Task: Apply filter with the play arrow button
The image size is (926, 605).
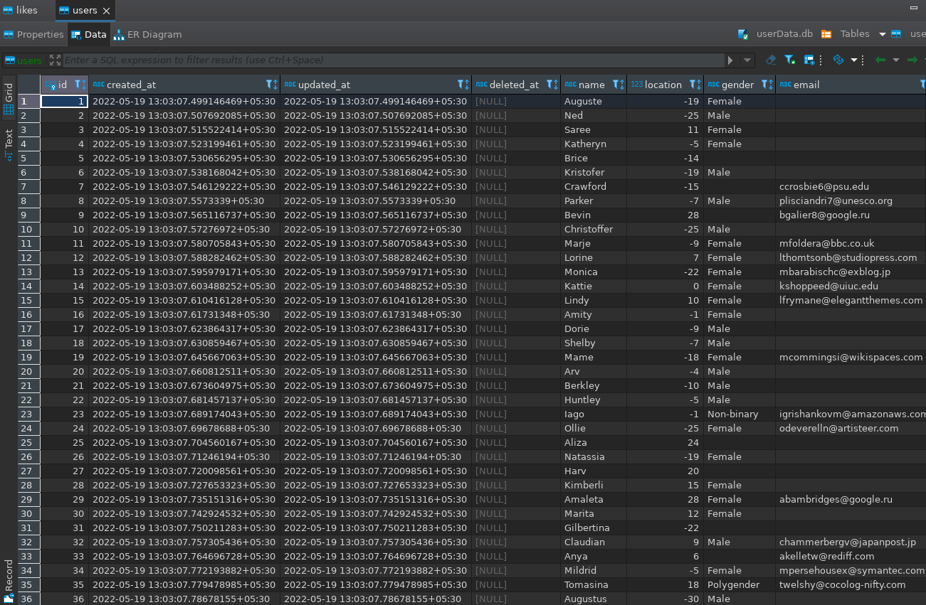Action: pos(730,60)
